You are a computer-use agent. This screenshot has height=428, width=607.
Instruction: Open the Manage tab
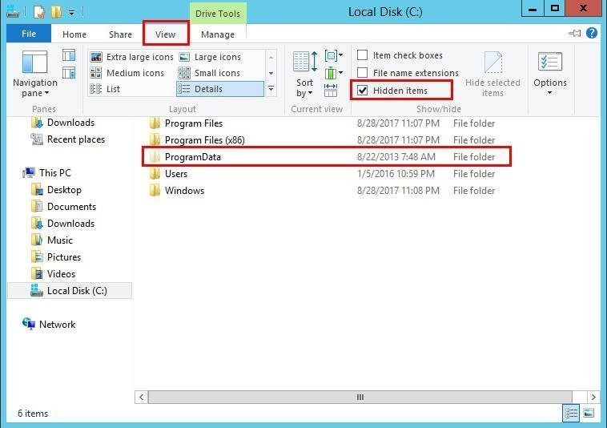[218, 34]
